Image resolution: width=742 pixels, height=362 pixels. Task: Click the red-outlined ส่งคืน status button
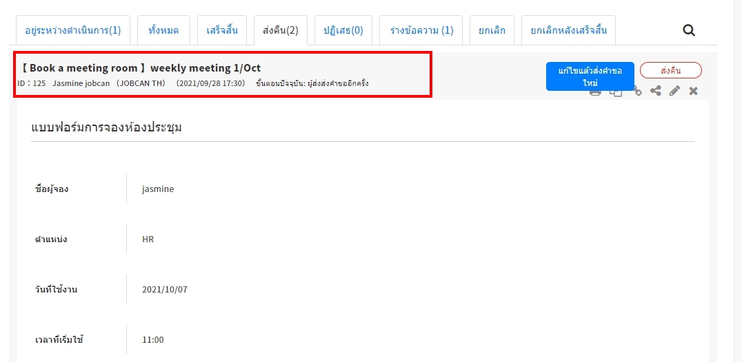(671, 70)
